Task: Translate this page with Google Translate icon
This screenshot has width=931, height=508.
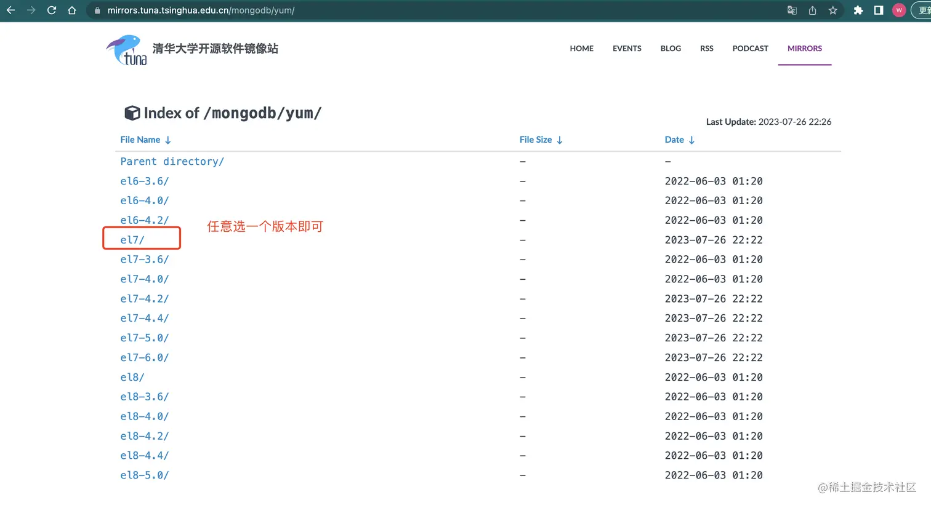Action: tap(792, 10)
